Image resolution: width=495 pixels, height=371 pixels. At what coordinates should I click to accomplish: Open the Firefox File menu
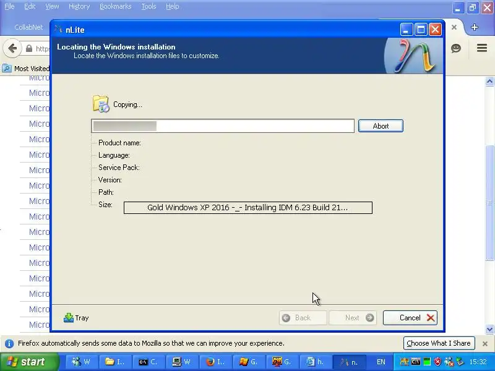(9, 6)
